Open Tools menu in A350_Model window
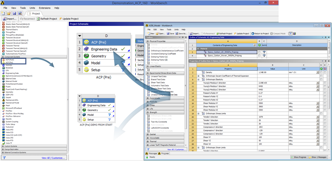 169,29
